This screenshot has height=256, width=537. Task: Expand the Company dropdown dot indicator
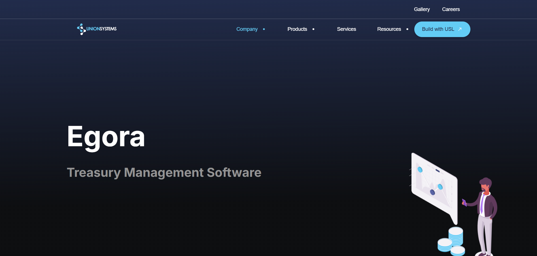tap(264, 29)
